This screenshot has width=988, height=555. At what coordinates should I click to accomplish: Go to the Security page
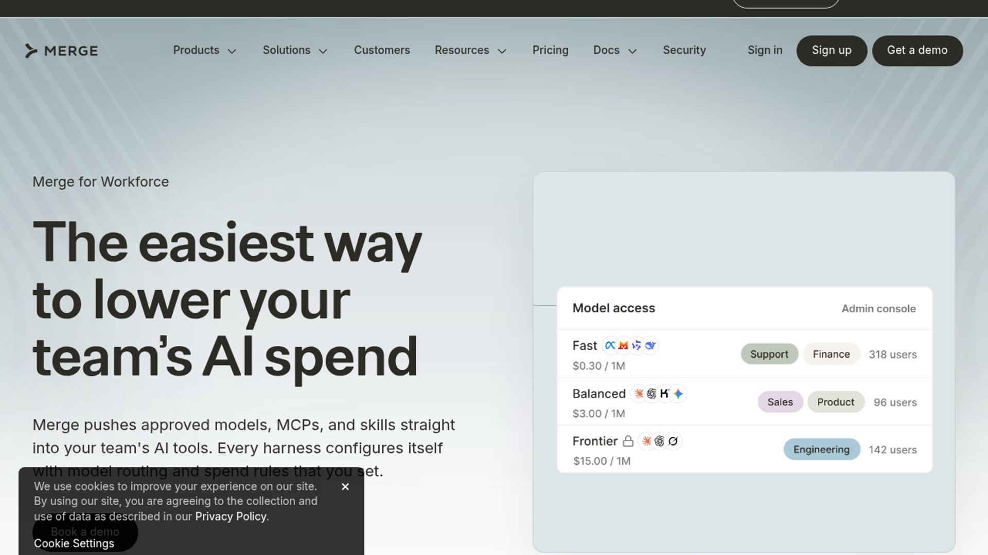(684, 50)
